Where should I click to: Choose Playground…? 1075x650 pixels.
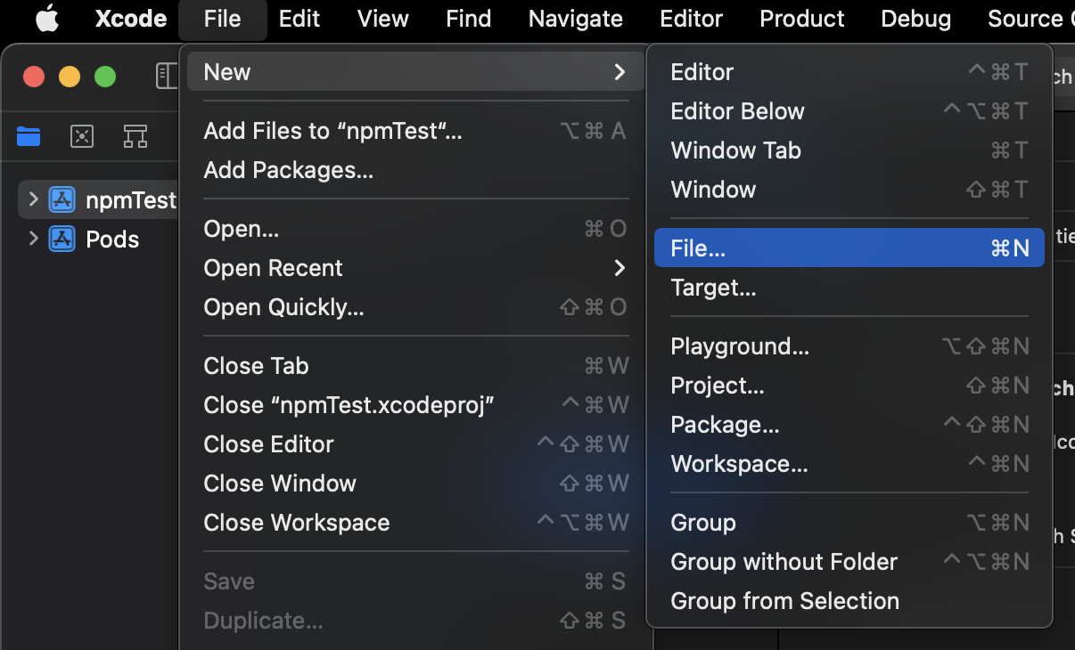pyautogui.click(x=849, y=346)
